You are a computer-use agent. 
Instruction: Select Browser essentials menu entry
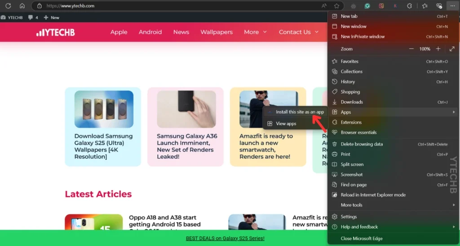point(393,133)
